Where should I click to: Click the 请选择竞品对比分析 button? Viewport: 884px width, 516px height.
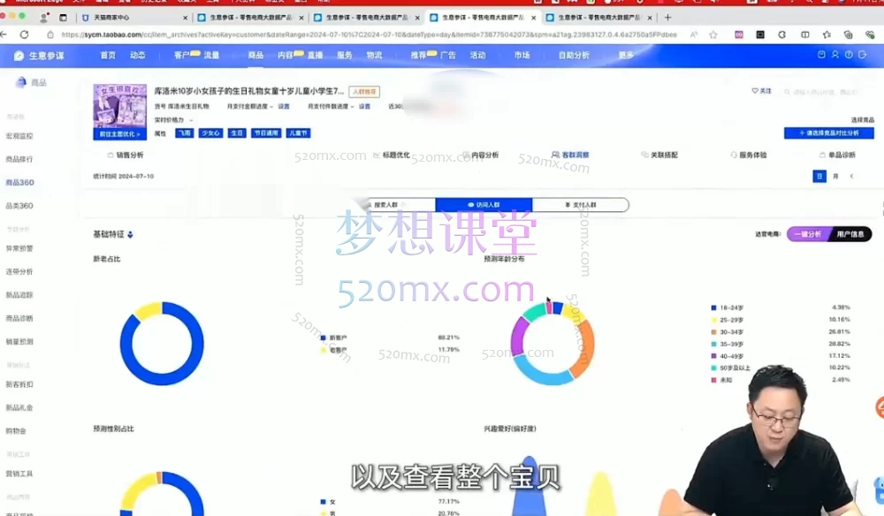point(828,133)
